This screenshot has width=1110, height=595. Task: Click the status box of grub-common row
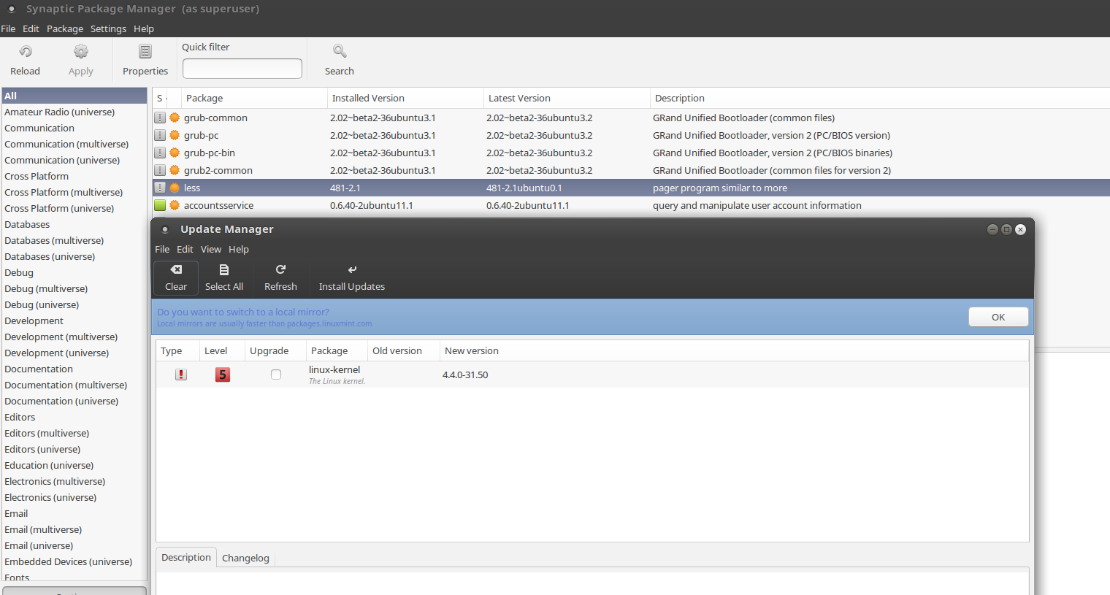[x=160, y=118]
